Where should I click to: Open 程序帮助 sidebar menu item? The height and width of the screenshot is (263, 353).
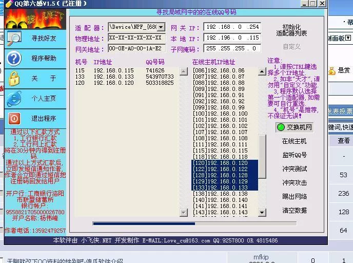pyautogui.click(x=35, y=59)
